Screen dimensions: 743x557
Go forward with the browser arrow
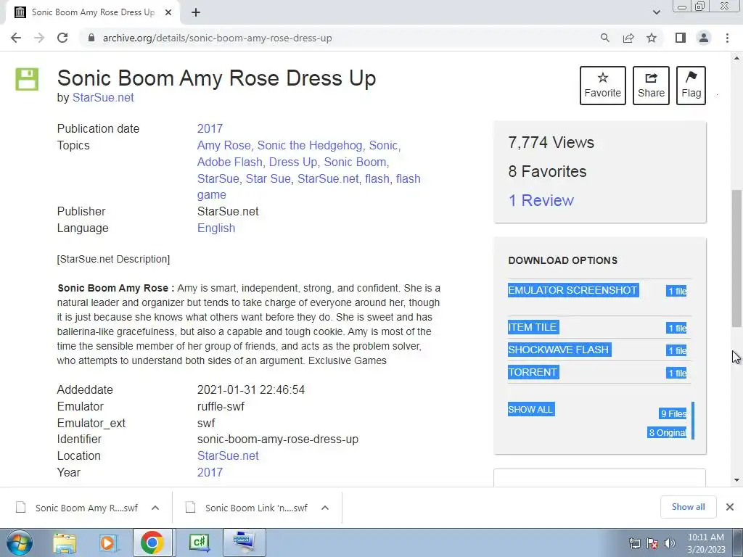[39, 38]
